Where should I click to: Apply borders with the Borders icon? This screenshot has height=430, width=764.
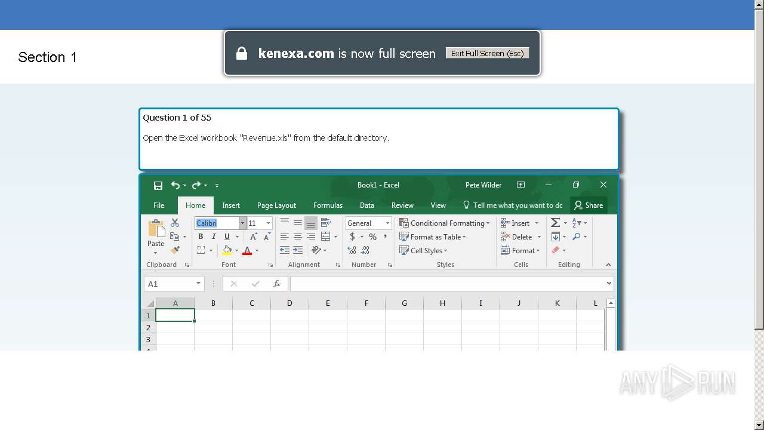click(x=201, y=250)
